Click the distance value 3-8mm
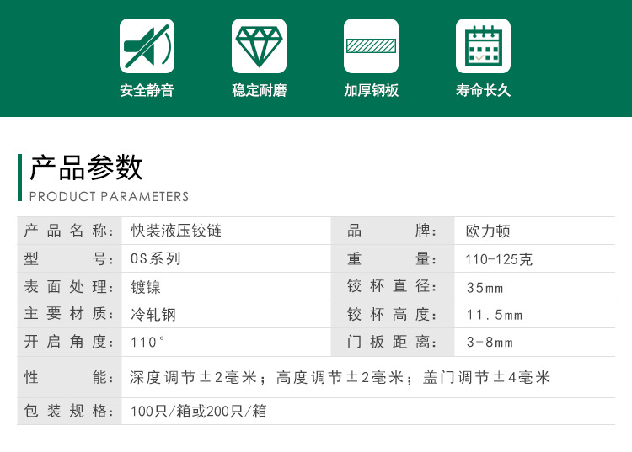The height and width of the screenshot is (452, 632). pos(490,342)
